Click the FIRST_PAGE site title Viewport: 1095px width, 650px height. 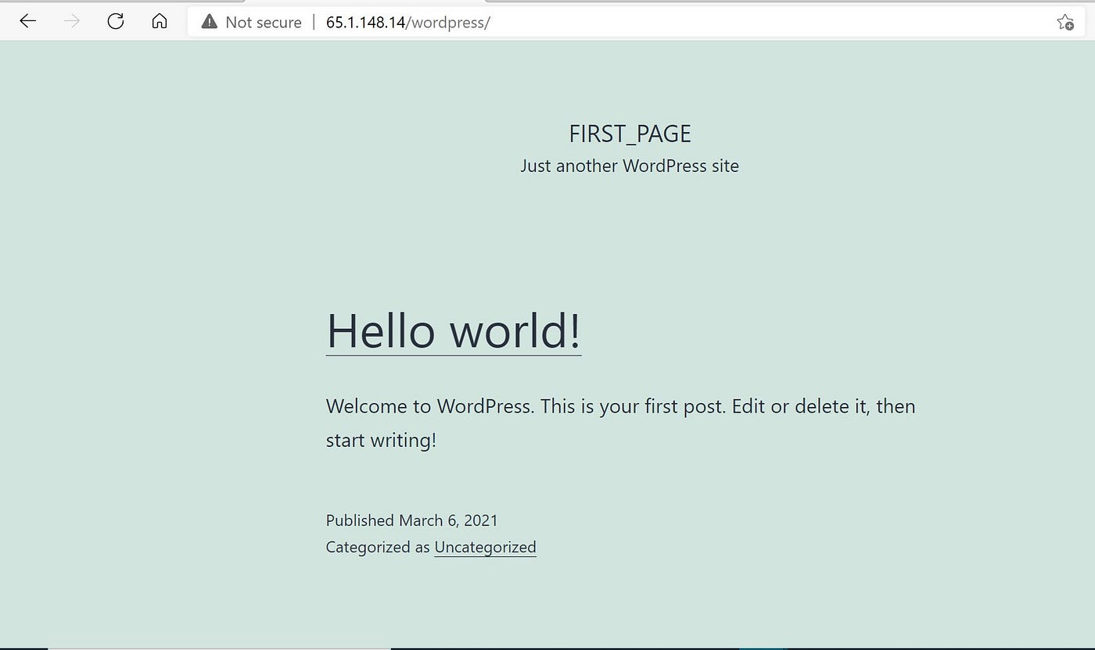point(630,134)
